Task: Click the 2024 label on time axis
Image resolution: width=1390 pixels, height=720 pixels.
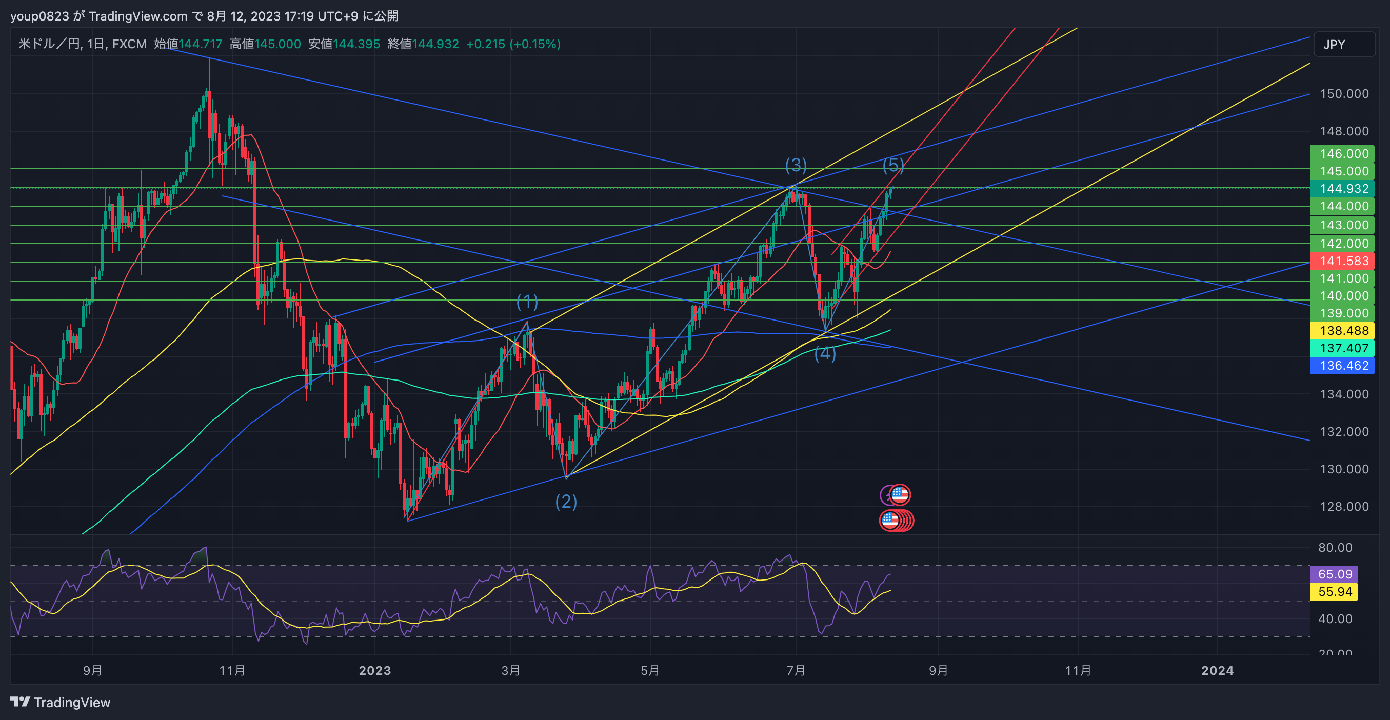Action: pos(1217,670)
